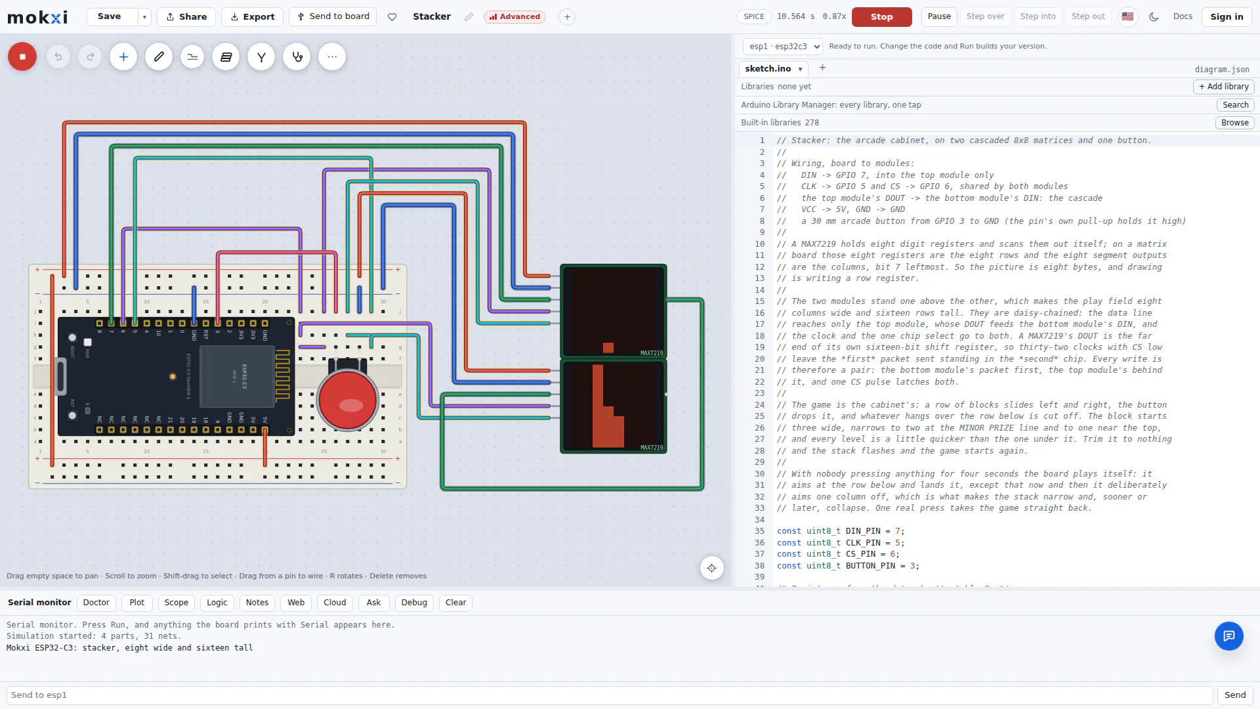Toggle the SPICE simulation badge
The image size is (1260, 709).
pyautogui.click(x=754, y=16)
